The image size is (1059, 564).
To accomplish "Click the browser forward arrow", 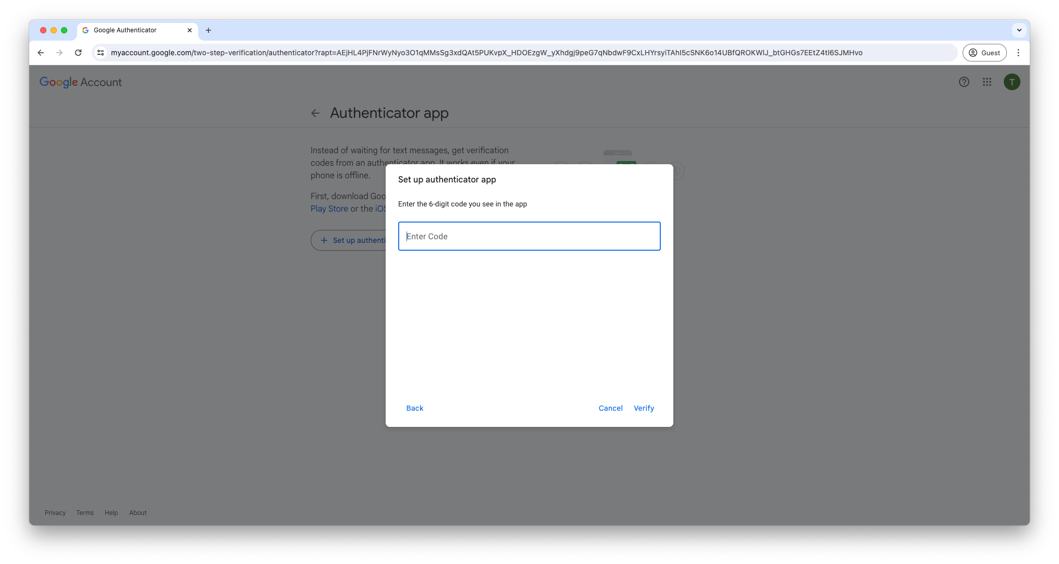I will (x=59, y=53).
